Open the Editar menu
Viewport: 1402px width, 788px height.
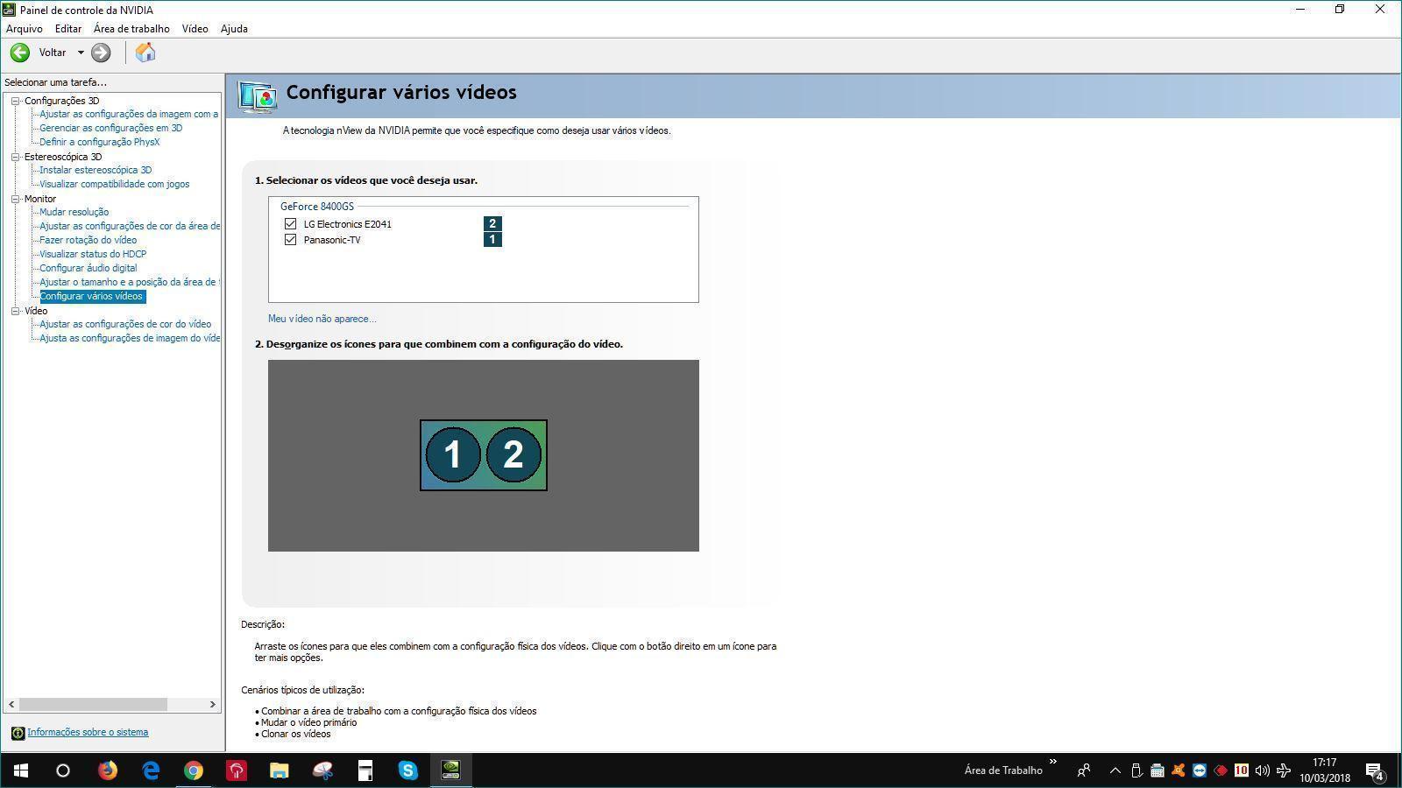pos(67,29)
